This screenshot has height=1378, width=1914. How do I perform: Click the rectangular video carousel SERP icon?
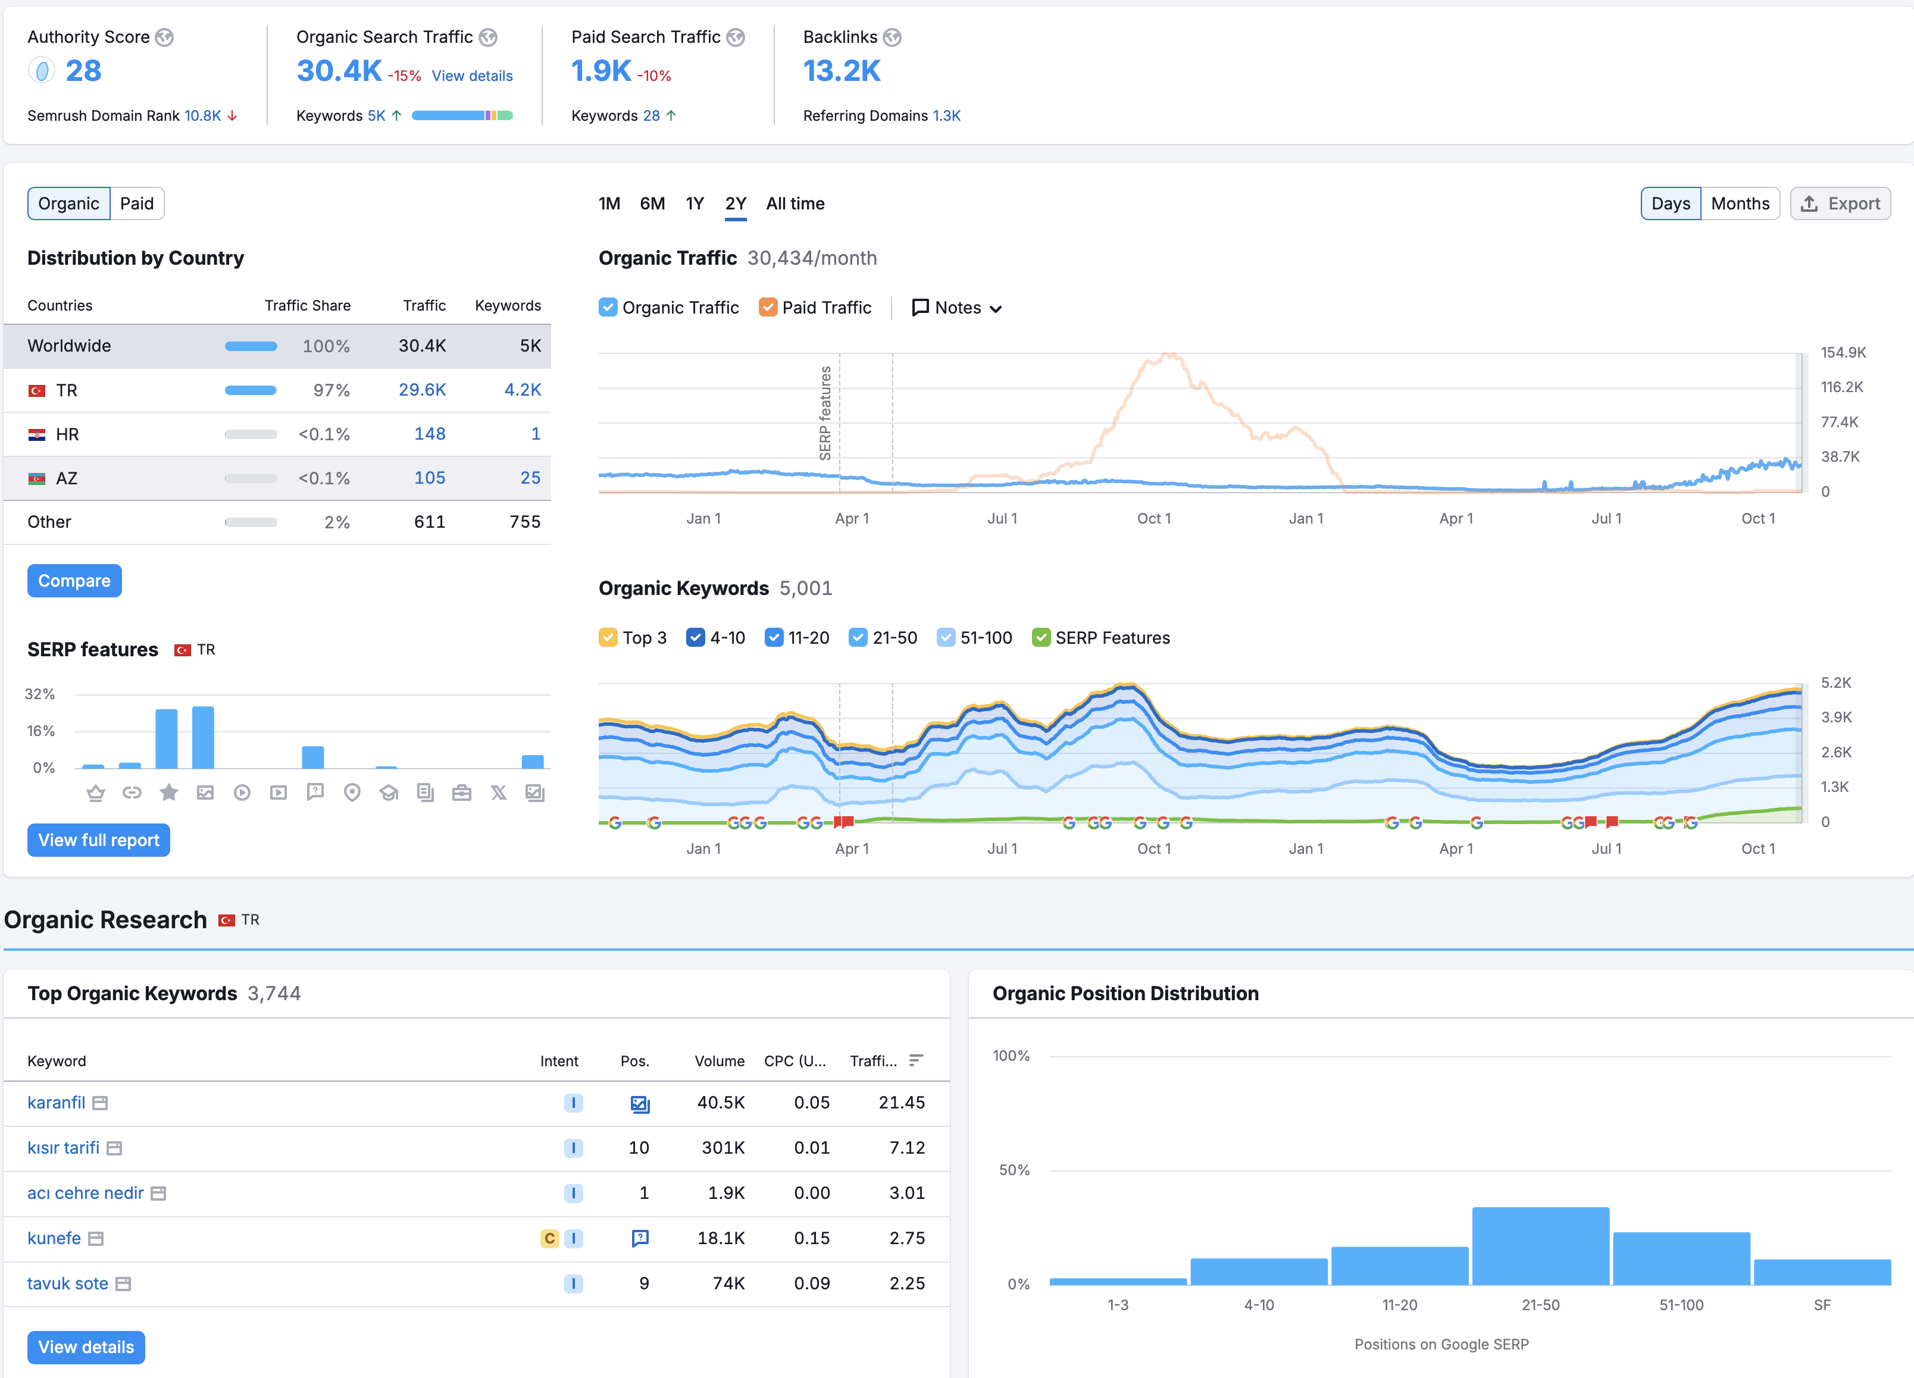[279, 793]
